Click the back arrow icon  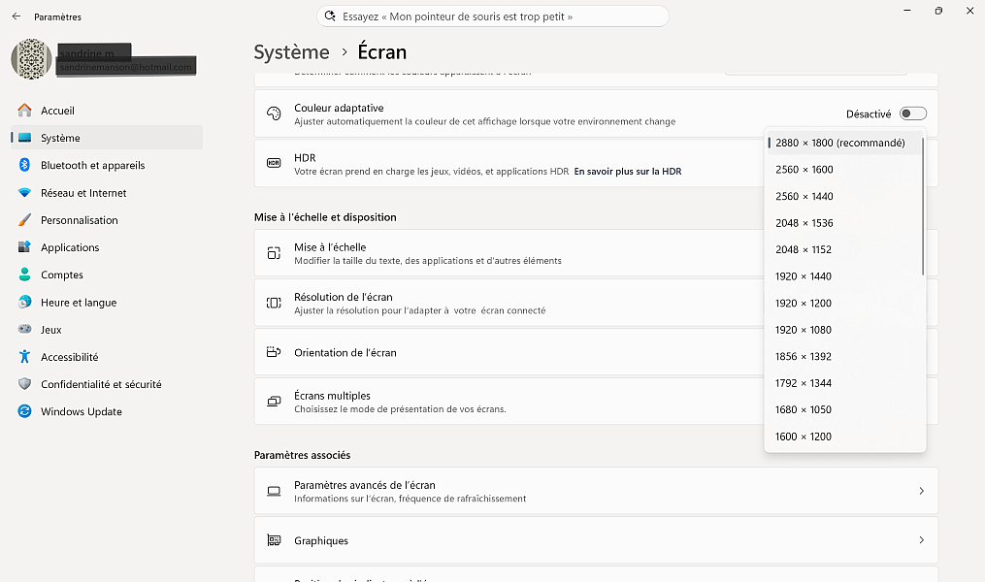[16, 16]
